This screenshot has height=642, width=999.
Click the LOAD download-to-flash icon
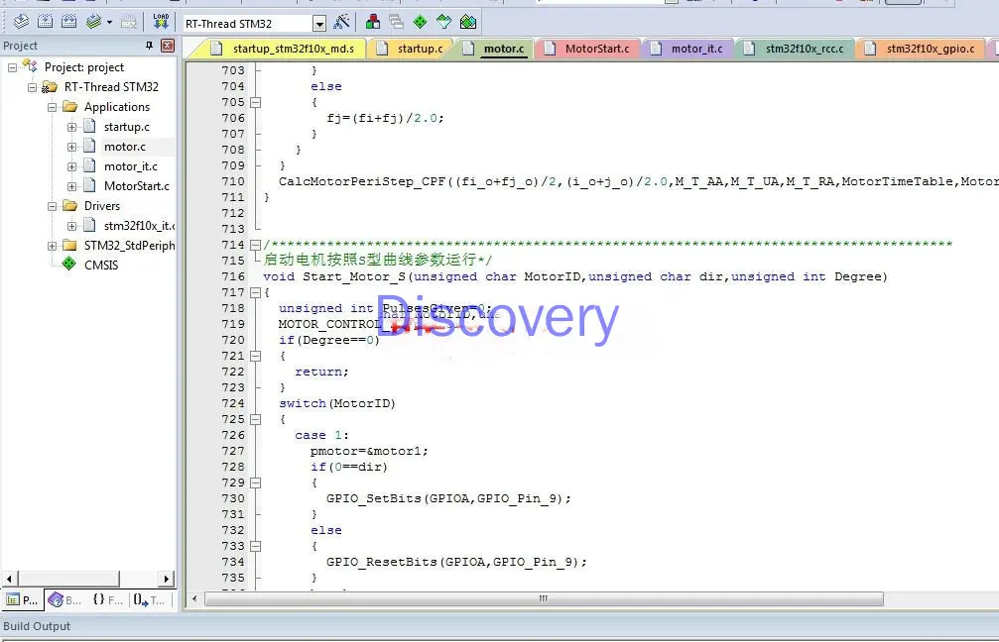(161, 22)
